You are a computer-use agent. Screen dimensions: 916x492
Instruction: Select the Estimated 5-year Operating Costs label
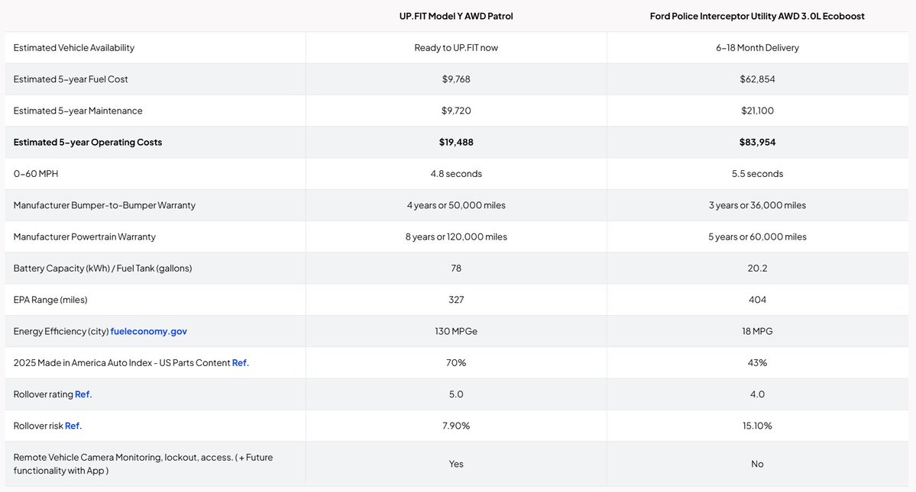tap(88, 142)
